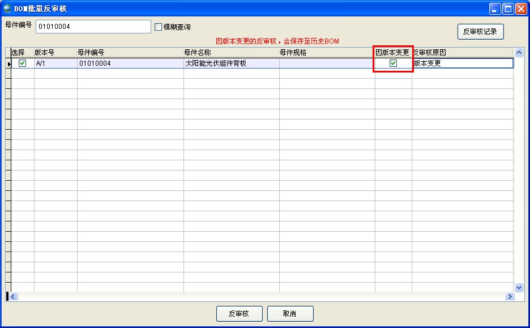Click the row indicator arrow of first row
Viewport: 530px width, 328px height.
[8, 64]
